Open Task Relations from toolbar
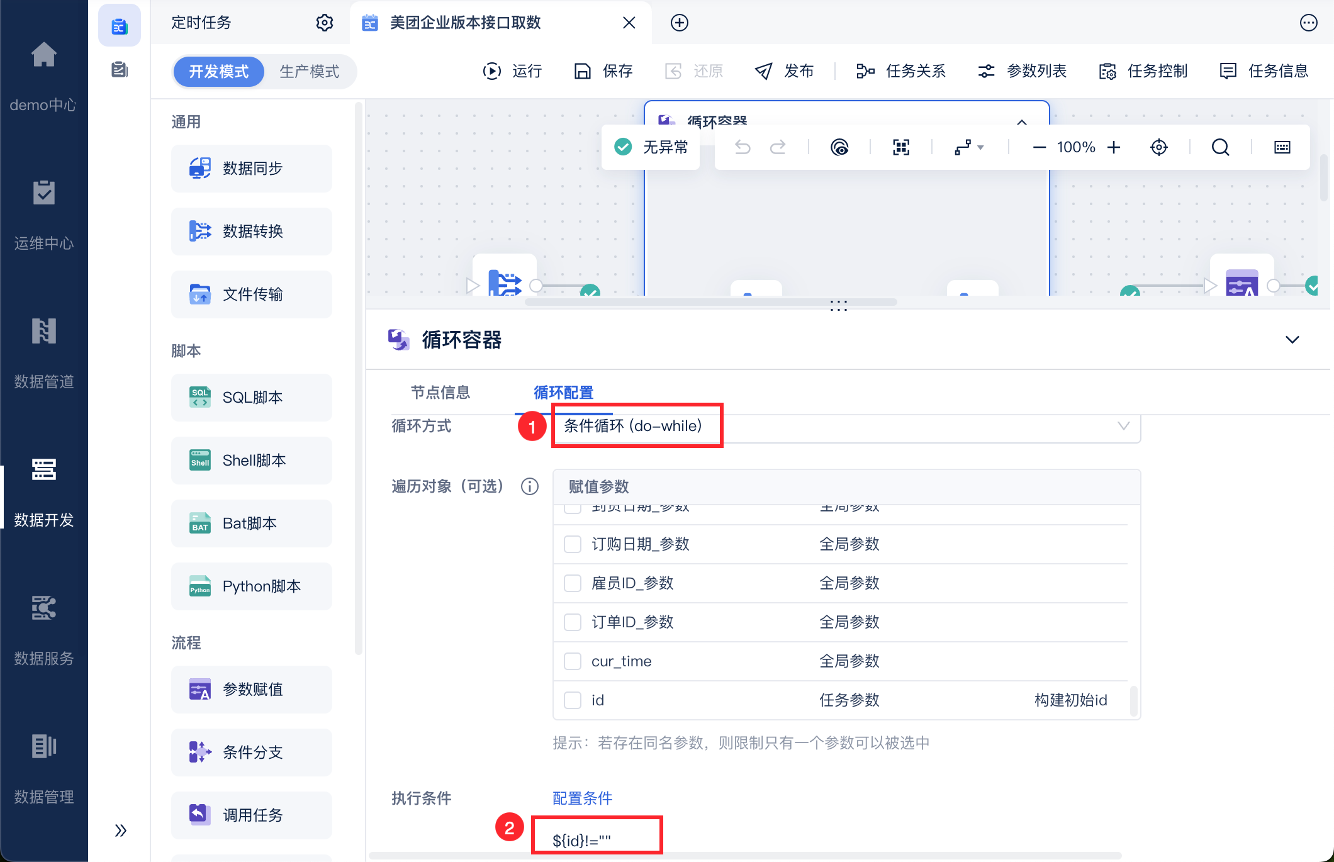The image size is (1334, 862). coord(901,71)
